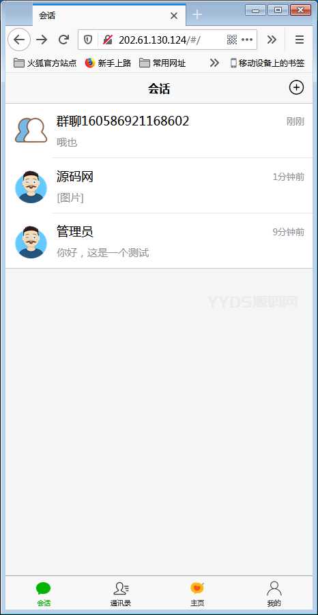
Task: Open the 火狐官方站点 bookmark folder
Action: pyautogui.click(x=45, y=63)
